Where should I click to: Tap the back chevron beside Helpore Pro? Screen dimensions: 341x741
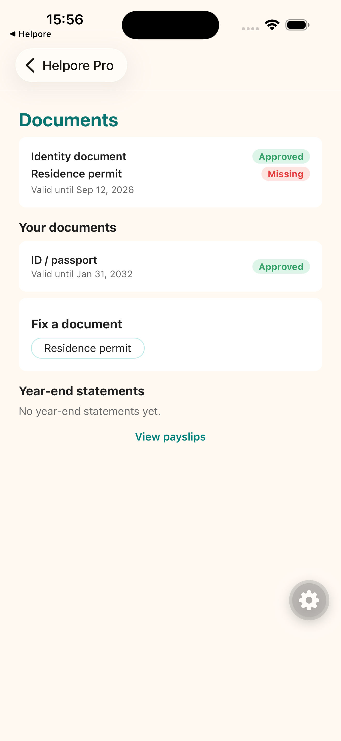pos(30,65)
